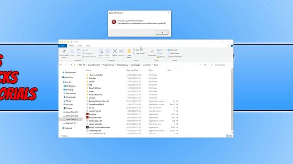Screen dimensions: 293x164
Task: Click the Copy ribbon icon
Action: 72,51
